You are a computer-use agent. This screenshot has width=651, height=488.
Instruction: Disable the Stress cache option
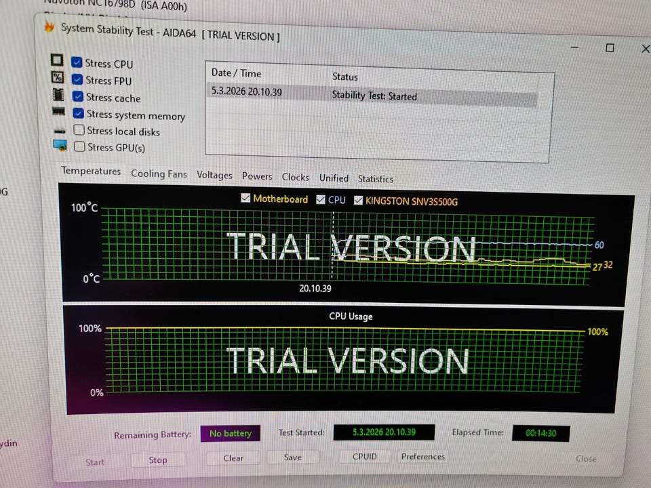click(77, 96)
